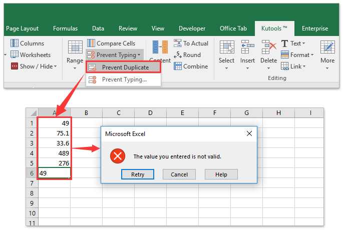This screenshot has height=230, width=343.
Task: Click cell A2 containing 75.1
Action: coord(55,133)
